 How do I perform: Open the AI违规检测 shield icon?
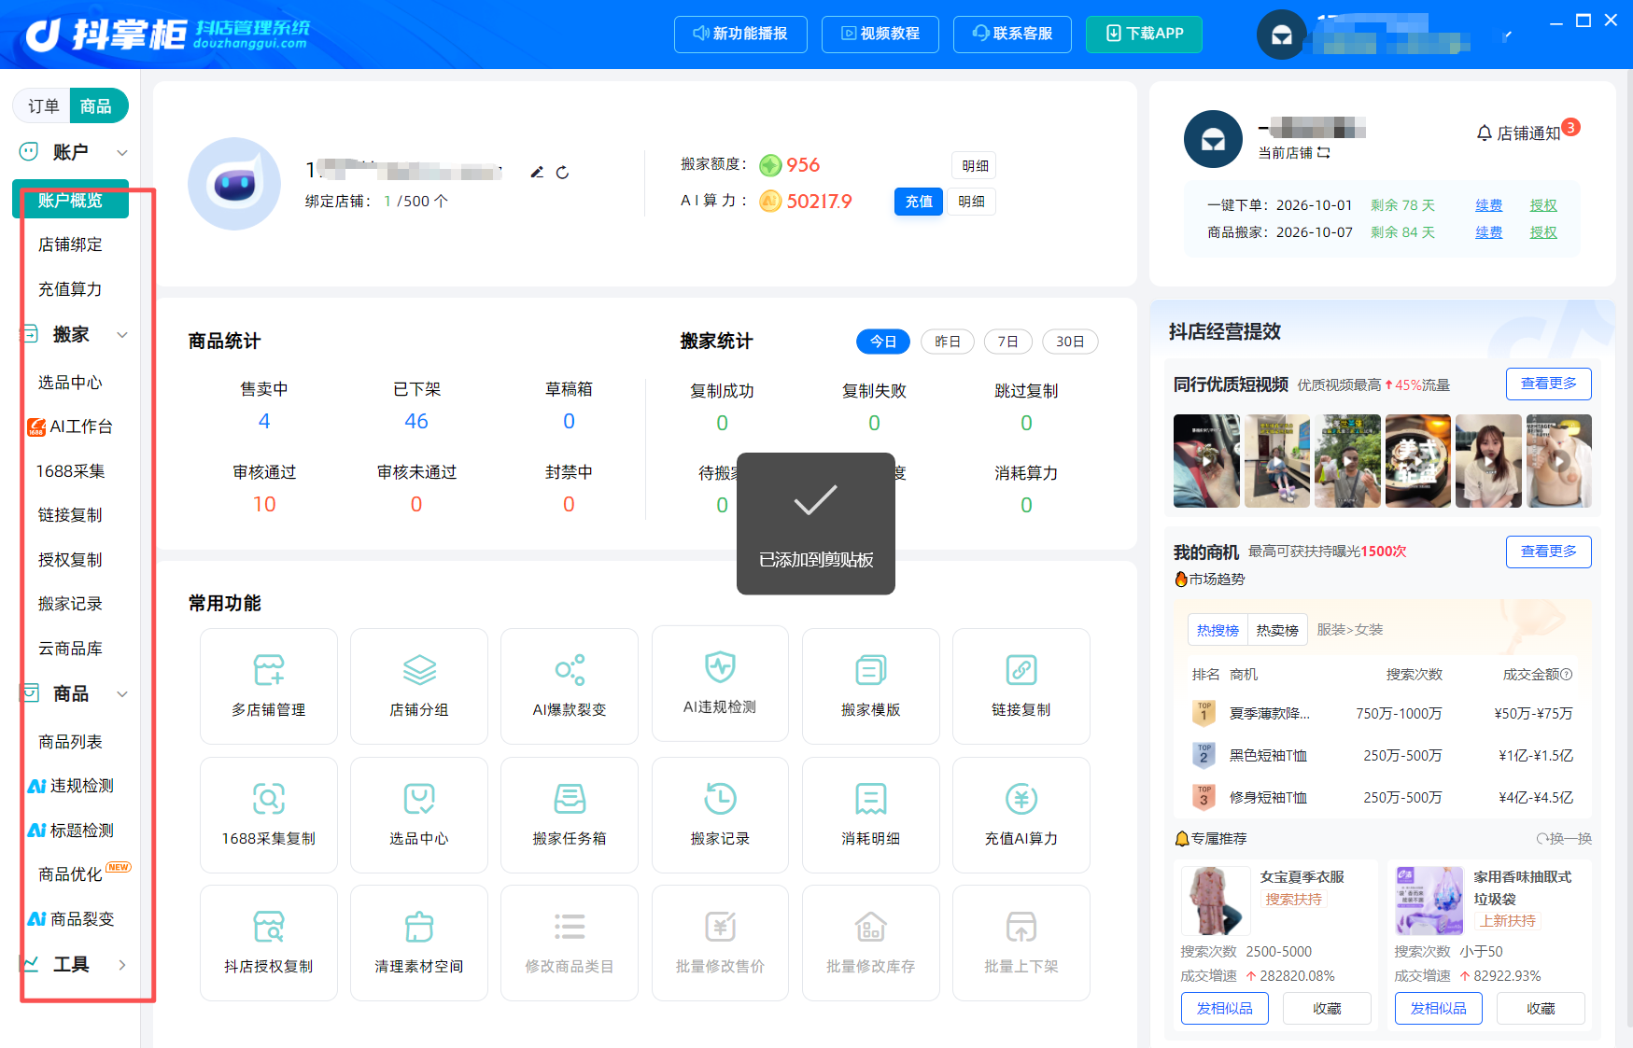coord(720,667)
